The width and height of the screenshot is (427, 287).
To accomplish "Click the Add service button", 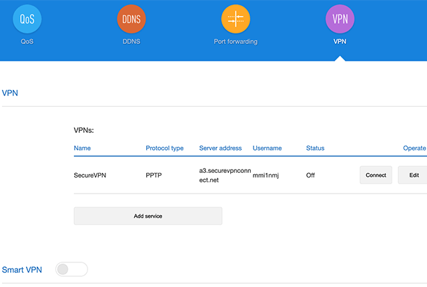I will tap(147, 216).
